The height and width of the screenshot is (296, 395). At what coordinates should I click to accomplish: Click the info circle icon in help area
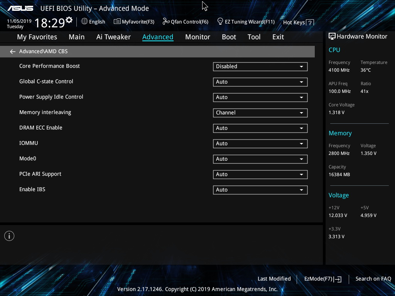[x=9, y=236]
